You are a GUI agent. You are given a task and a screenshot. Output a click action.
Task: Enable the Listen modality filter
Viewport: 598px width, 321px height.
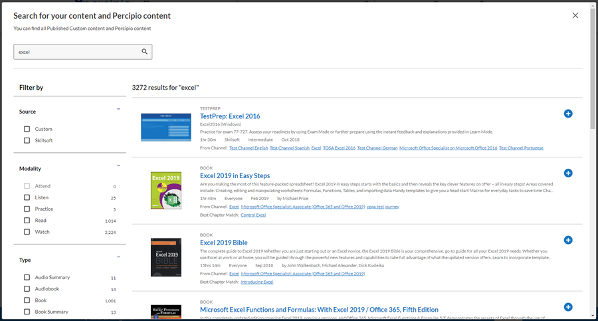pyautogui.click(x=27, y=197)
